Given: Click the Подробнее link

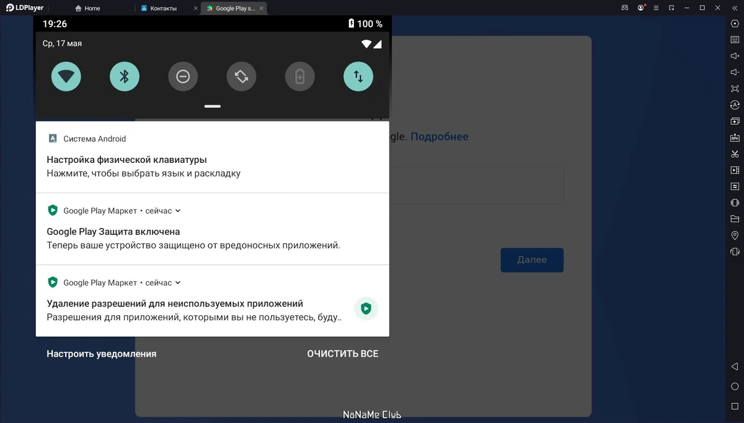Looking at the screenshot, I should 440,137.
